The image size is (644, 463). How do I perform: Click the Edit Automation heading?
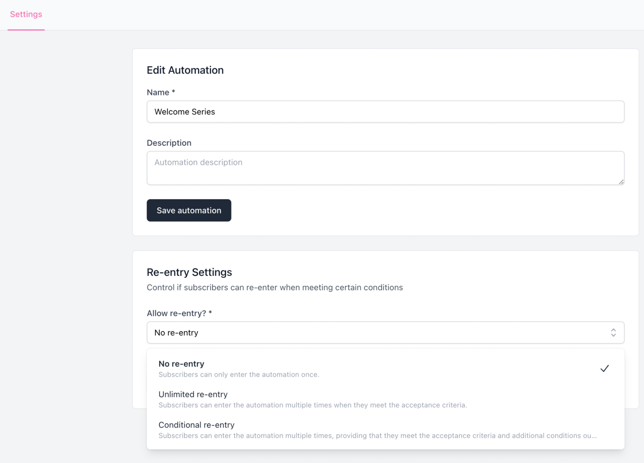point(185,70)
